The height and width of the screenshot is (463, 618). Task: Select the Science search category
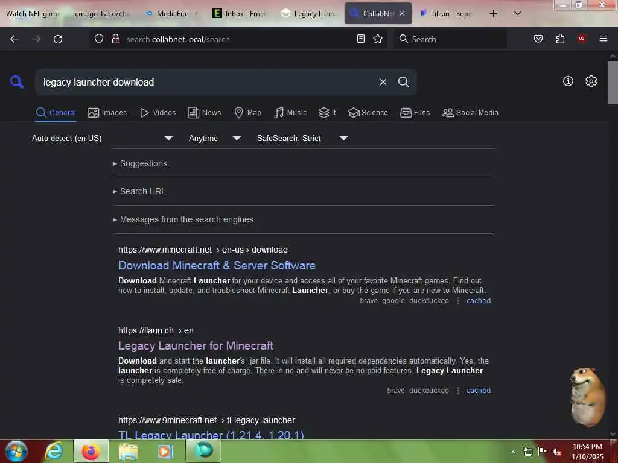tap(368, 113)
